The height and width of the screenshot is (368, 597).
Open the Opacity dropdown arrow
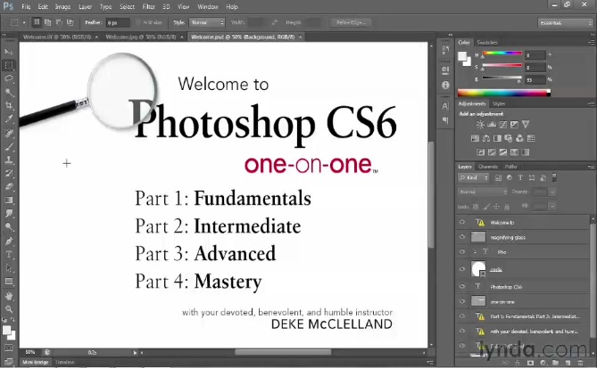pyautogui.click(x=552, y=192)
